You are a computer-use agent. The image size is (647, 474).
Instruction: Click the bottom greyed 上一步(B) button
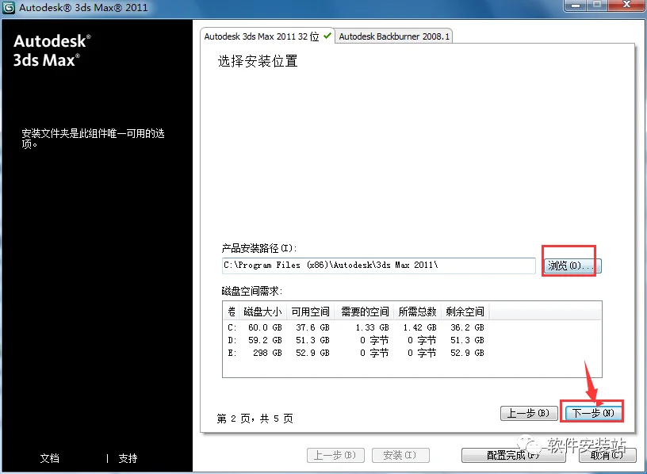coord(335,455)
